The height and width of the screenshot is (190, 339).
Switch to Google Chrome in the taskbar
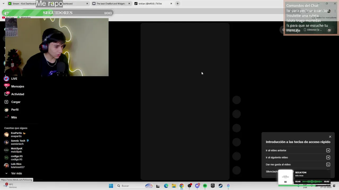click(181, 186)
